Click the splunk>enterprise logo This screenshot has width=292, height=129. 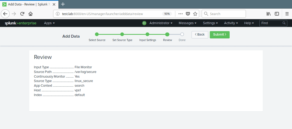point(21,23)
